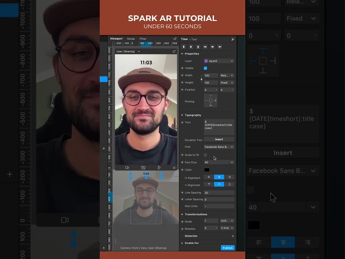This screenshot has height=259, width=345.
Task: Click the Position X field
Action: [x=211, y=90]
